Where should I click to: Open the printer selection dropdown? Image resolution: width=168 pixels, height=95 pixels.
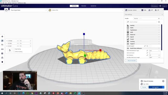(29, 10)
